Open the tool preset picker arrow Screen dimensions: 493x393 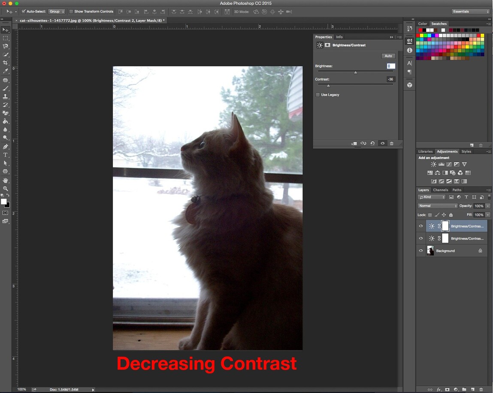pyautogui.click(x=16, y=12)
